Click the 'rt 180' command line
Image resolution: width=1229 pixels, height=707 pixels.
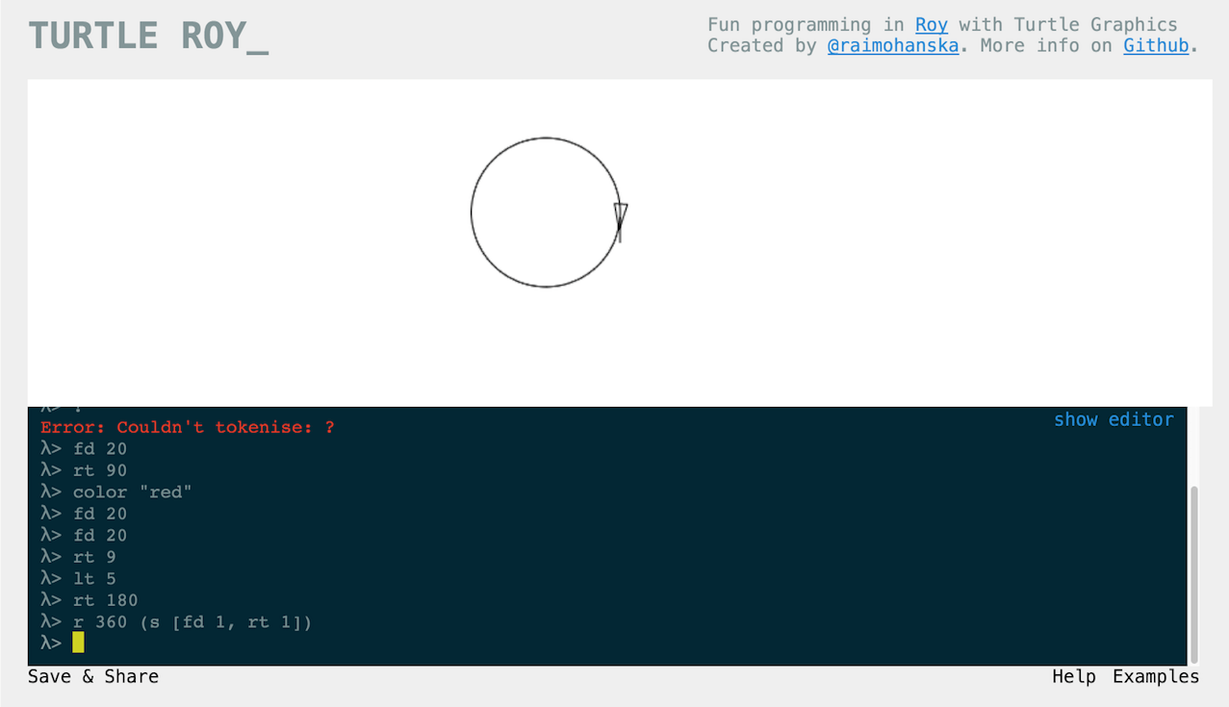[x=105, y=600]
